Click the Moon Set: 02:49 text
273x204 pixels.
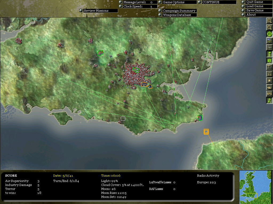pos(114,197)
